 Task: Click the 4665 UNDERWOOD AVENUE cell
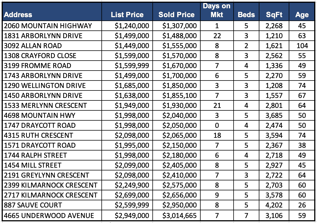tap(49, 216)
